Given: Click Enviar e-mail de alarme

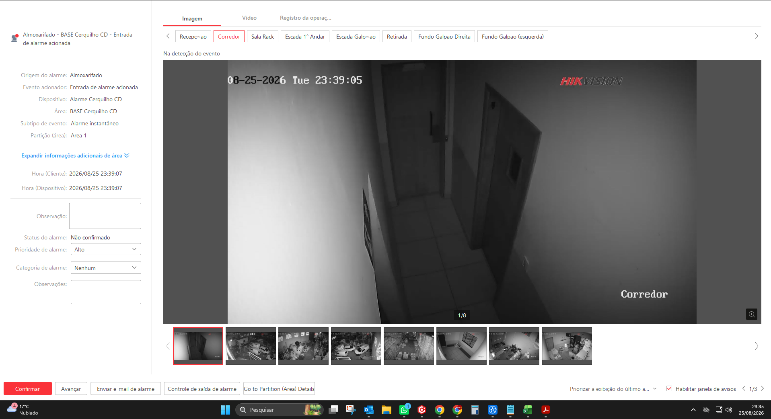Looking at the screenshot, I should click(x=125, y=388).
